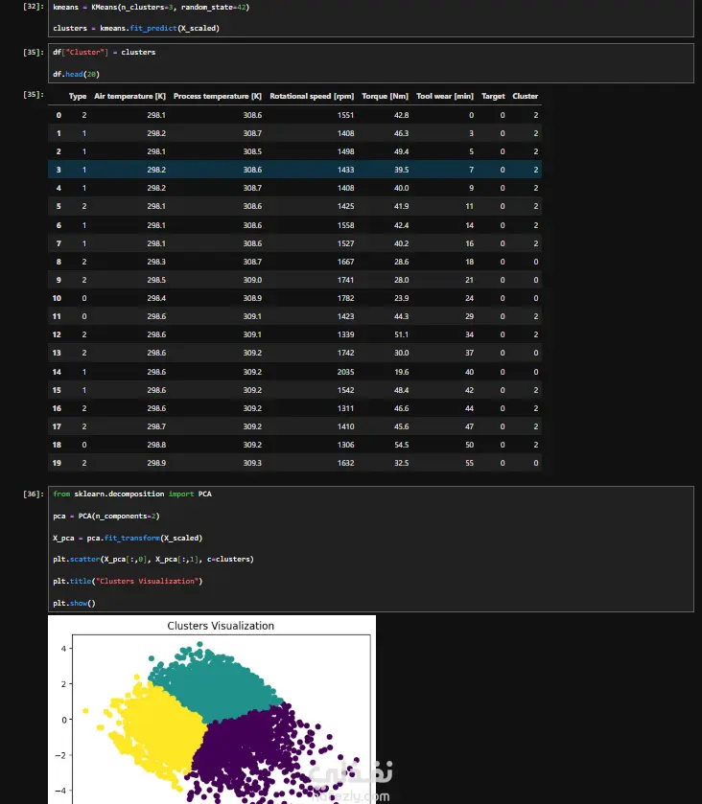
Task: Click the [36] cell execution prompt
Action: coord(34,494)
